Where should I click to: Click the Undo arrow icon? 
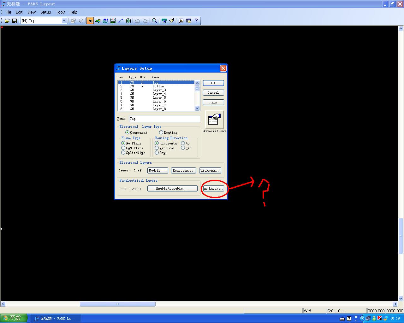coord(138,21)
